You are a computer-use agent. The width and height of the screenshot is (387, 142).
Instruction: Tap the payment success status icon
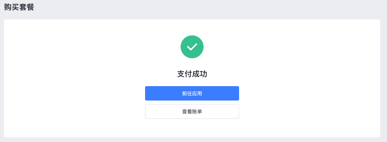pos(192,47)
